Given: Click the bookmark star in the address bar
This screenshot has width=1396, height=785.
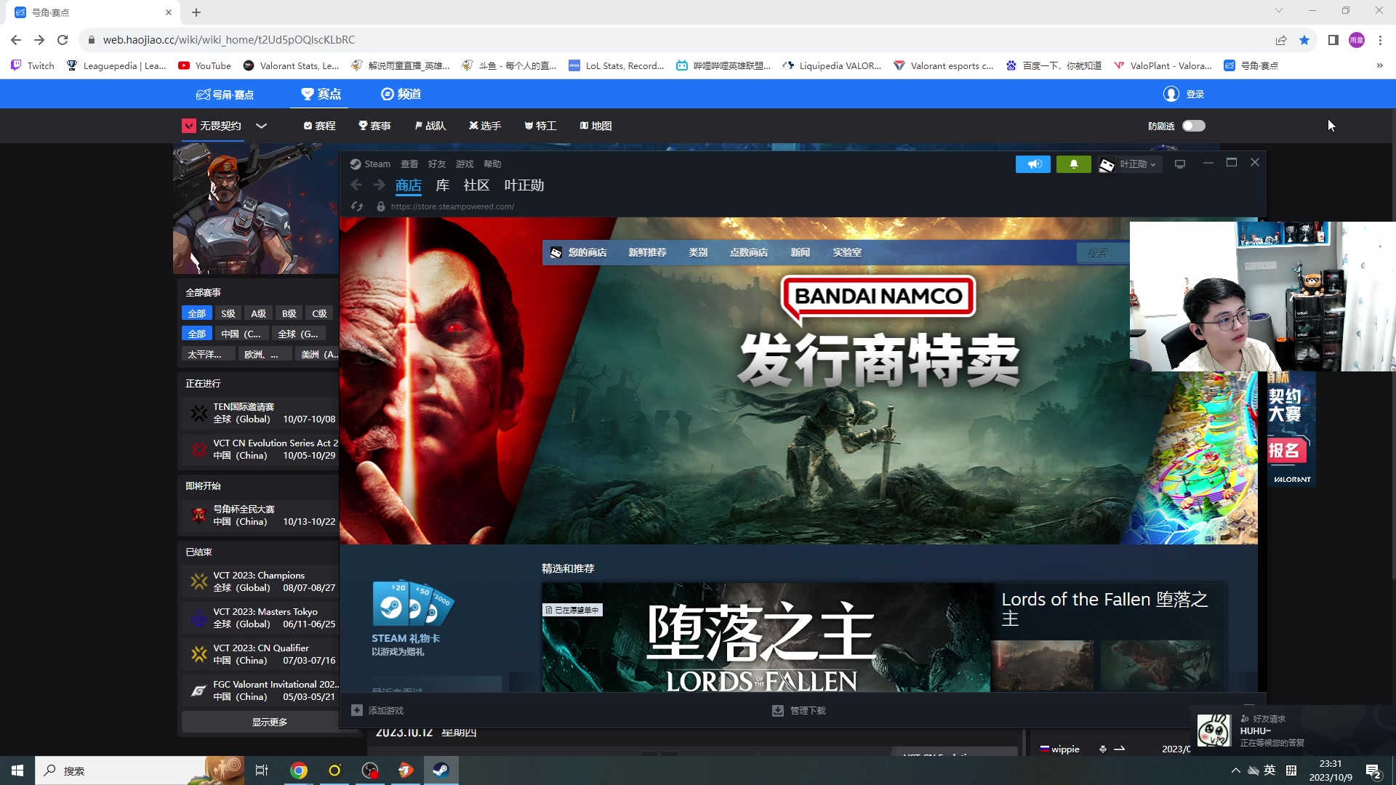Looking at the screenshot, I should pos(1305,40).
